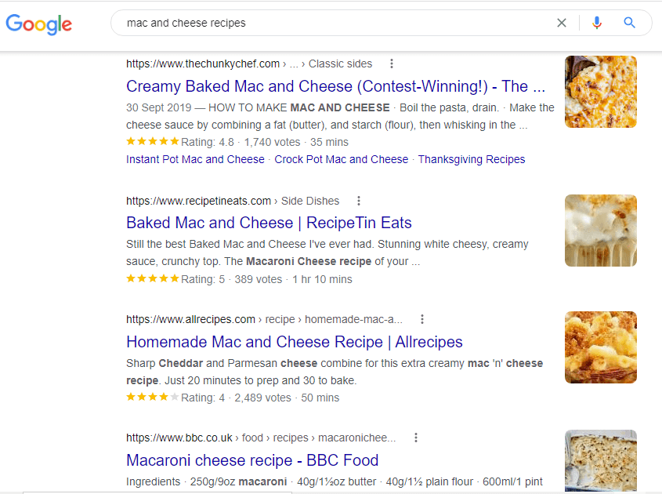662x494 pixels.
Task: Open Creamy Baked Mac and Cheese result
Action: [335, 86]
